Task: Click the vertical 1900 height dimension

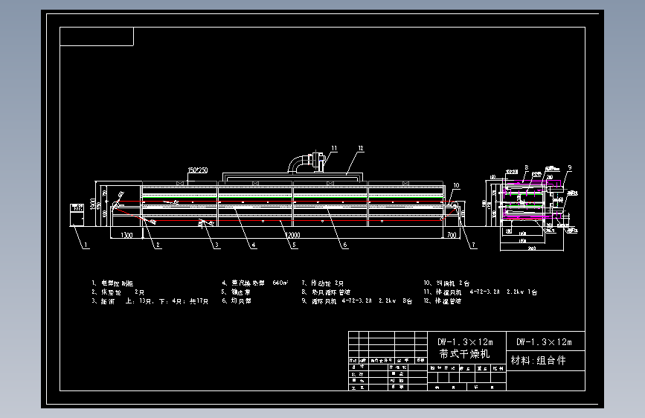Action: [x=93, y=204]
